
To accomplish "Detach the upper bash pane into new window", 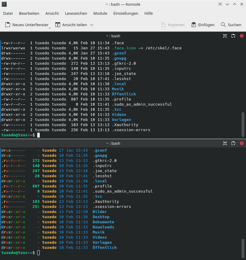I will coord(233,36).
